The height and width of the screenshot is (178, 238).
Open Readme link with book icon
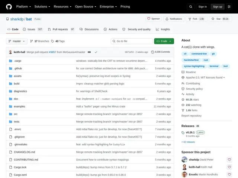189,72
